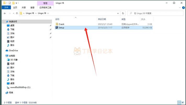This screenshot has height=105, width=186.
Task: Go back with the back arrow
Action: (x=5, y=13)
